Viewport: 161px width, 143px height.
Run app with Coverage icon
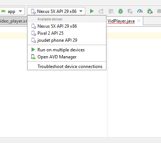coord(130,11)
